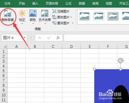Switch to the 视图 tab
Screen dimensions: 129x103
[109, 4]
